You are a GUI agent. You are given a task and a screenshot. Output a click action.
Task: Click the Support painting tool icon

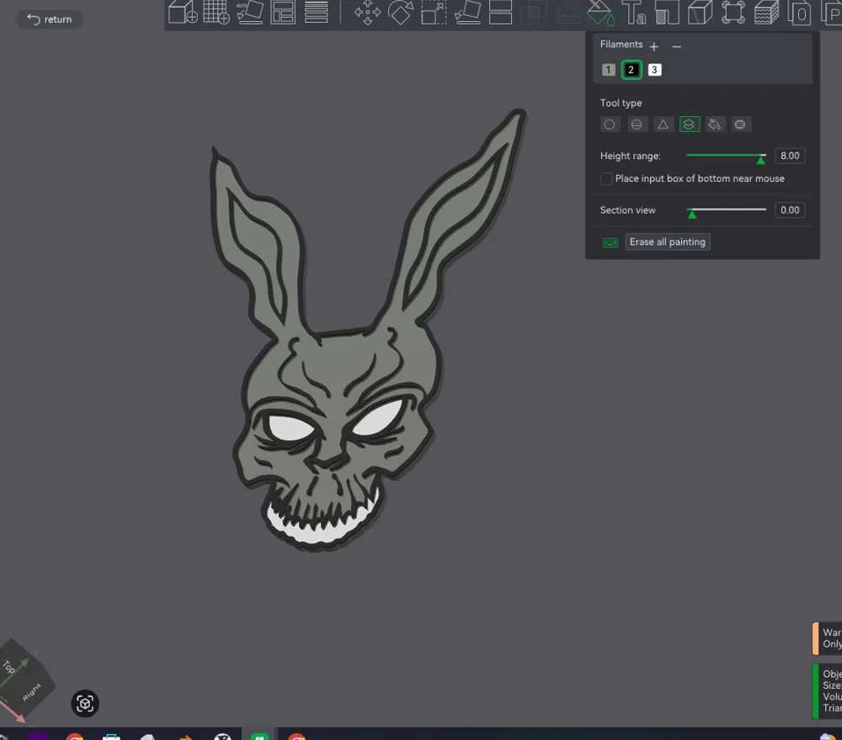click(x=667, y=12)
